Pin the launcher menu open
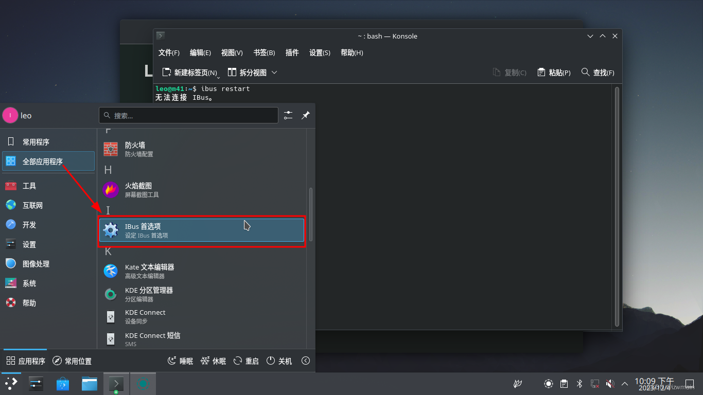The image size is (703, 395). pos(306,115)
